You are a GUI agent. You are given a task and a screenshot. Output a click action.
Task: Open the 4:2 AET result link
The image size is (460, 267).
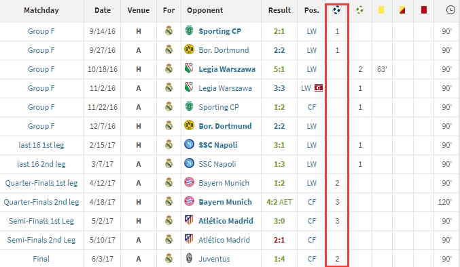tap(279, 202)
